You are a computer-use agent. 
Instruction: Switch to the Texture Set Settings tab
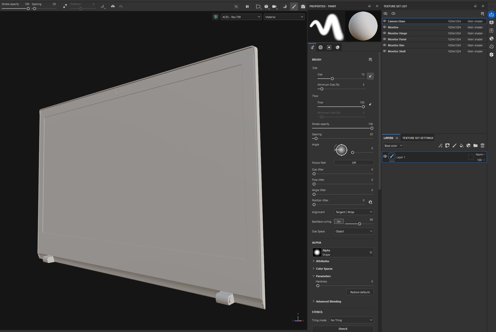(x=417, y=138)
